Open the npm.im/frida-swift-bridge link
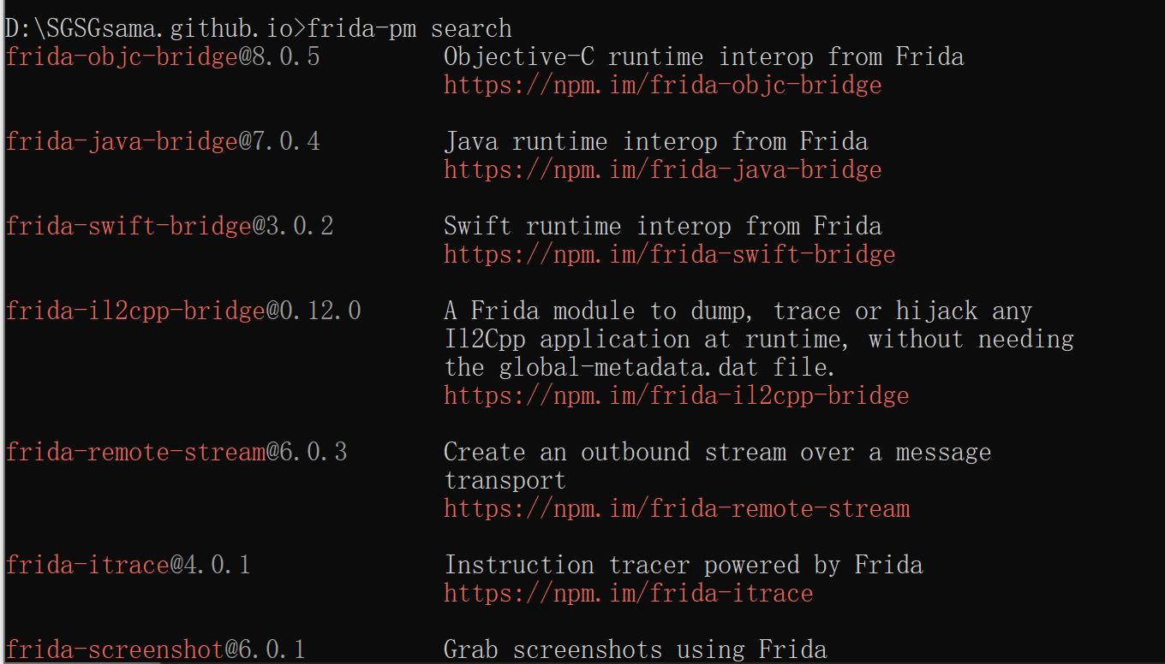 (x=669, y=255)
